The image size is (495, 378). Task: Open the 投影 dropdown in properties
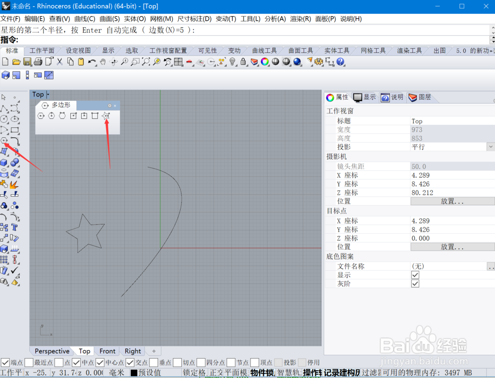[490, 147]
